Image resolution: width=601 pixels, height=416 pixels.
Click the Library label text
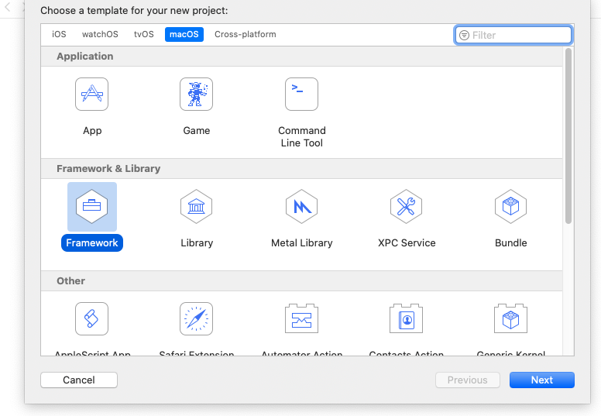197,242
